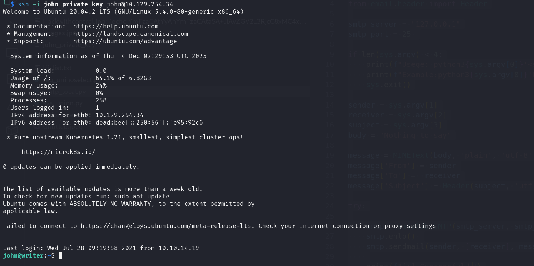Click the disk usage 64.1% of 6.82GB
The height and width of the screenshot is (266, 534).
coord(123,78)
